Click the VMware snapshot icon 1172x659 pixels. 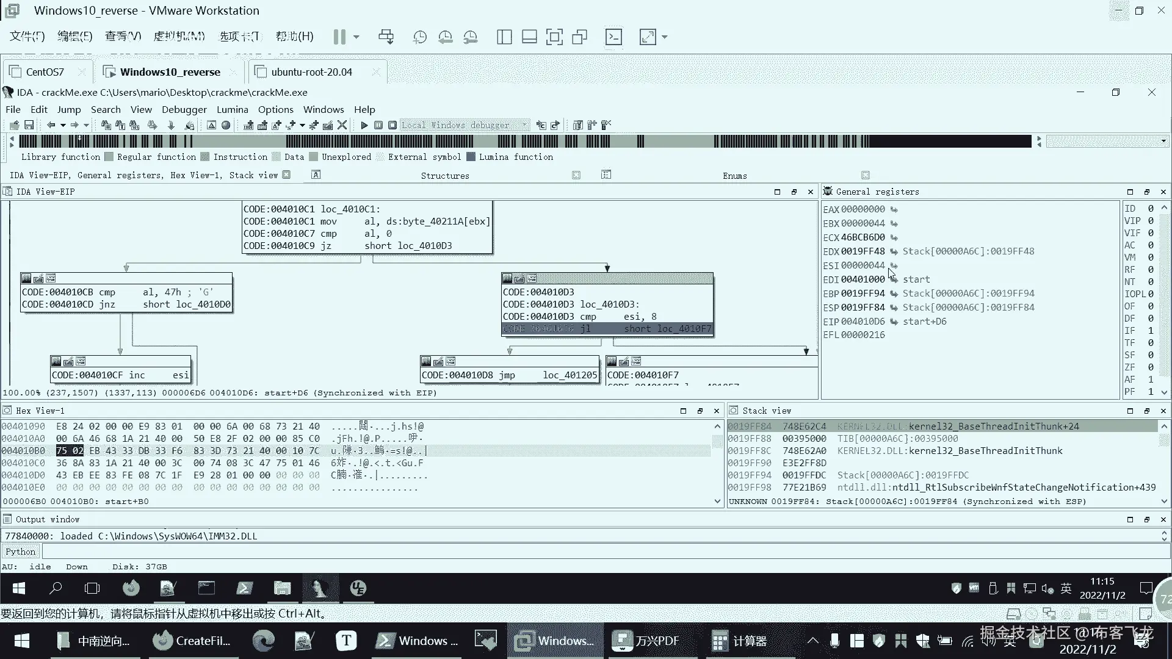(x=420, y=37)
